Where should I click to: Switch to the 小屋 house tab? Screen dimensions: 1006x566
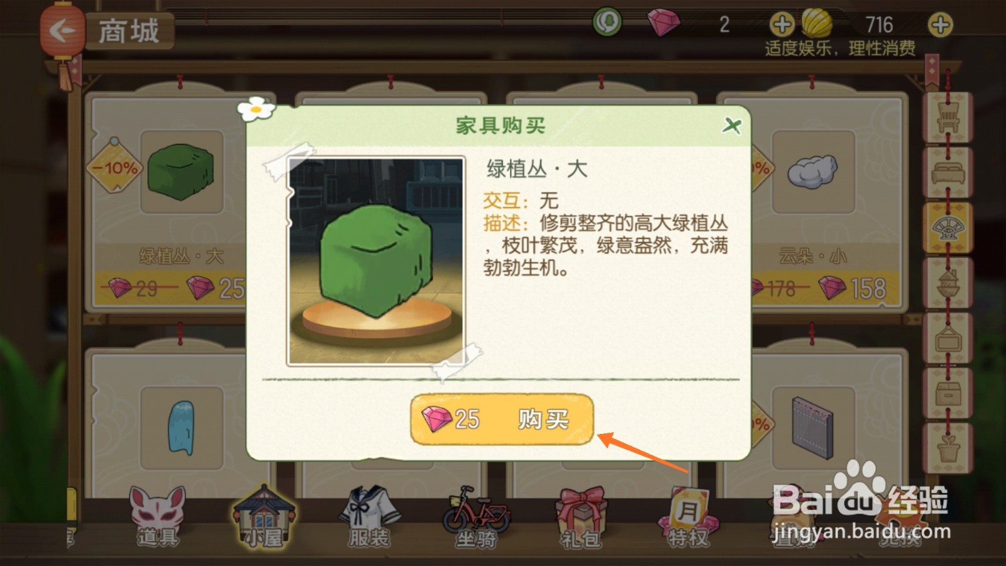click(263, 517)
